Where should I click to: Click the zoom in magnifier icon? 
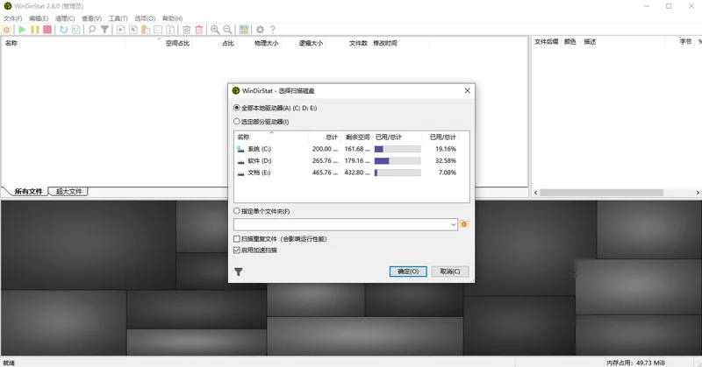[x=215, y=30]
